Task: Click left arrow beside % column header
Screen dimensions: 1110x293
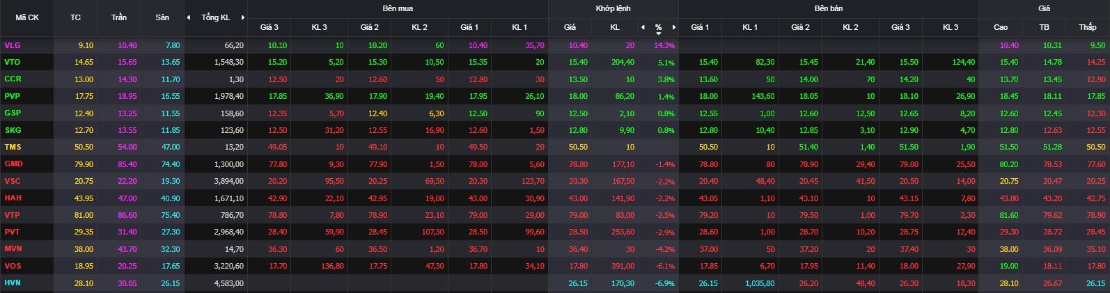Action: pyautogui.click(x=643, y=27)
